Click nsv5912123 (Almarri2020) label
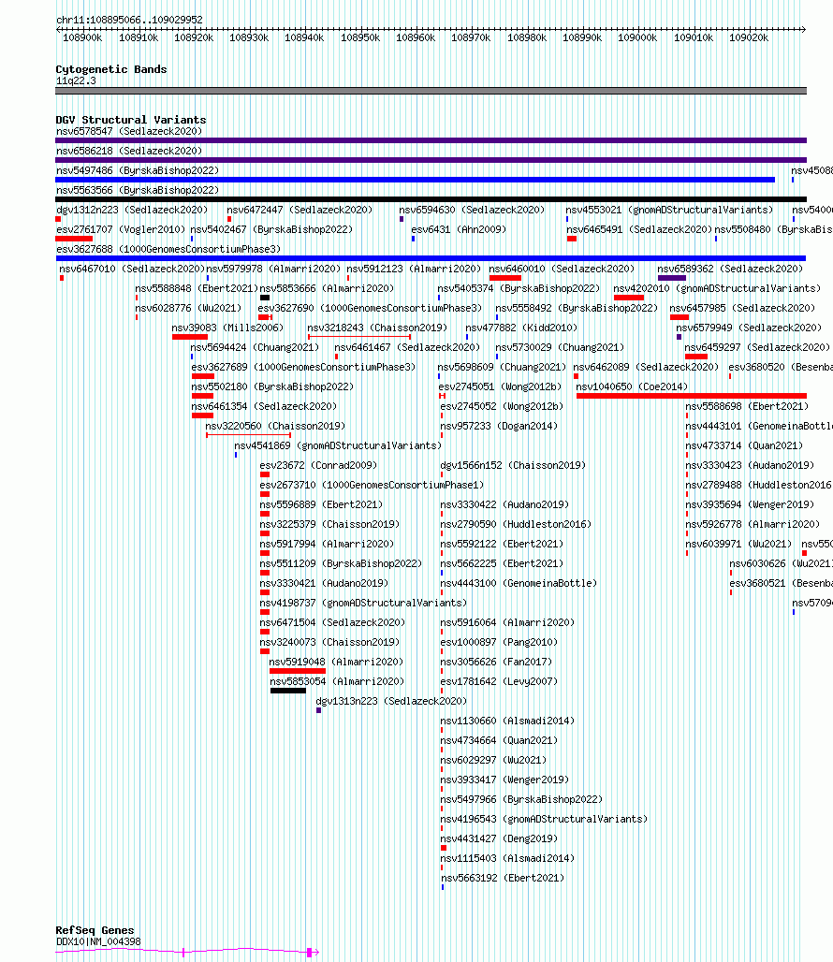The image size is (833, 962). tap(414, 269)
